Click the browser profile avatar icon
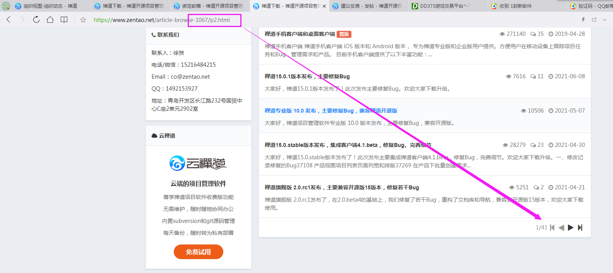This screenshot has height=273, width=613. [6, 6]
